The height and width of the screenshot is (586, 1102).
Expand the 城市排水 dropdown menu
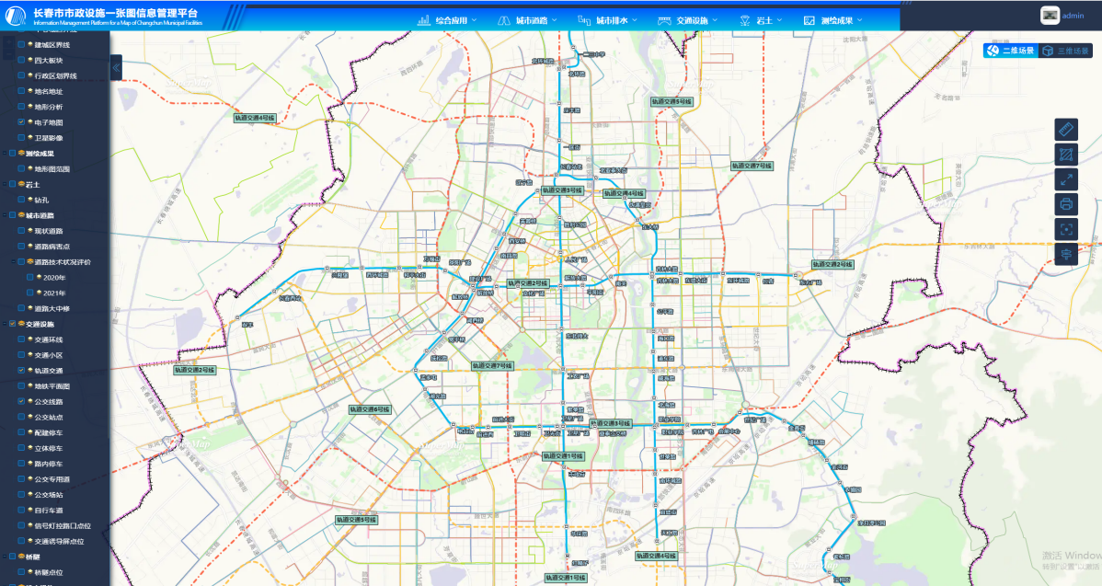[x=607, y=20]
